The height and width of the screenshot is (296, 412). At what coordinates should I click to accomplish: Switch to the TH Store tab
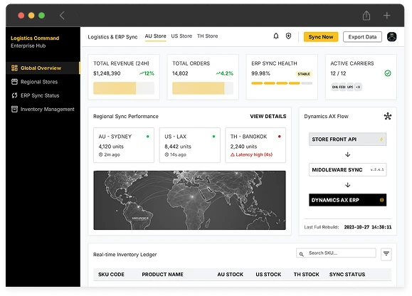208,36
